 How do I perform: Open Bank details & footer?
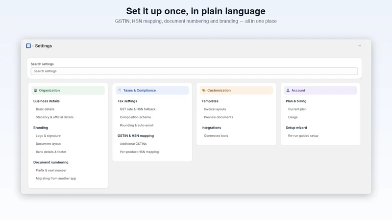[x=51, y=152]
